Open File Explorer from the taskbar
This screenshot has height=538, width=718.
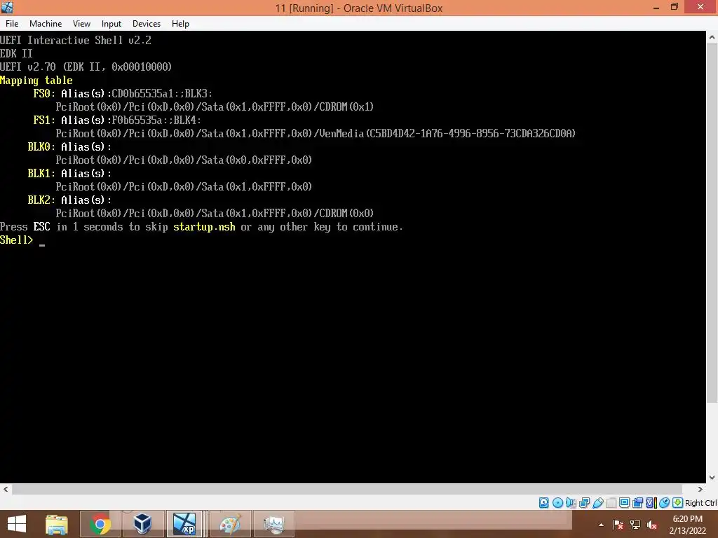[x=57, y=524]
